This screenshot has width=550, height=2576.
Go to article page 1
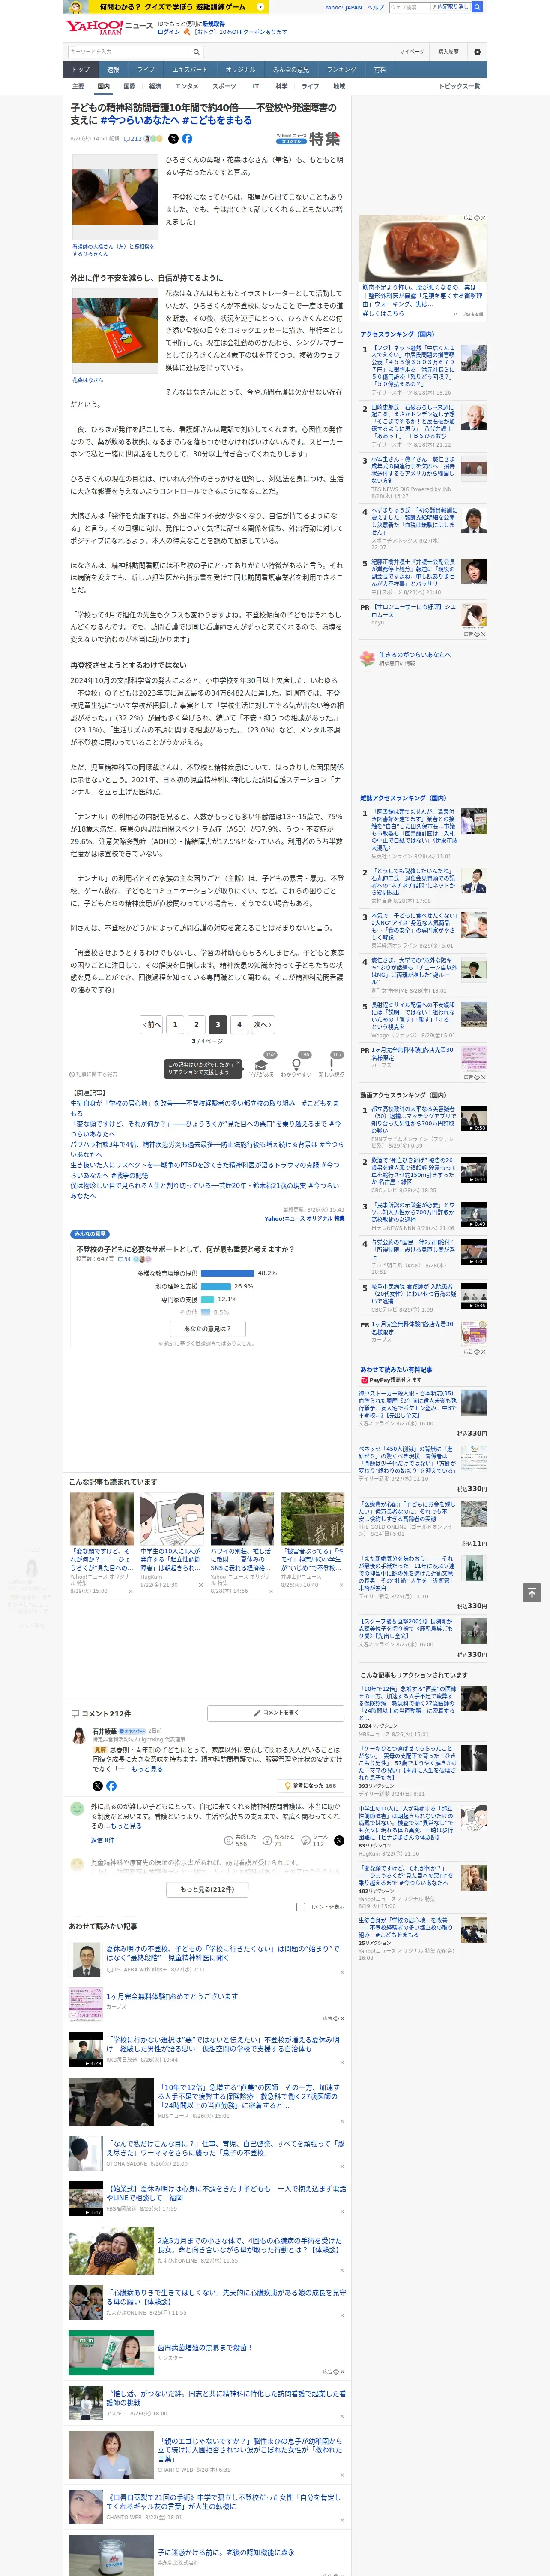[x=175, y=1024]
